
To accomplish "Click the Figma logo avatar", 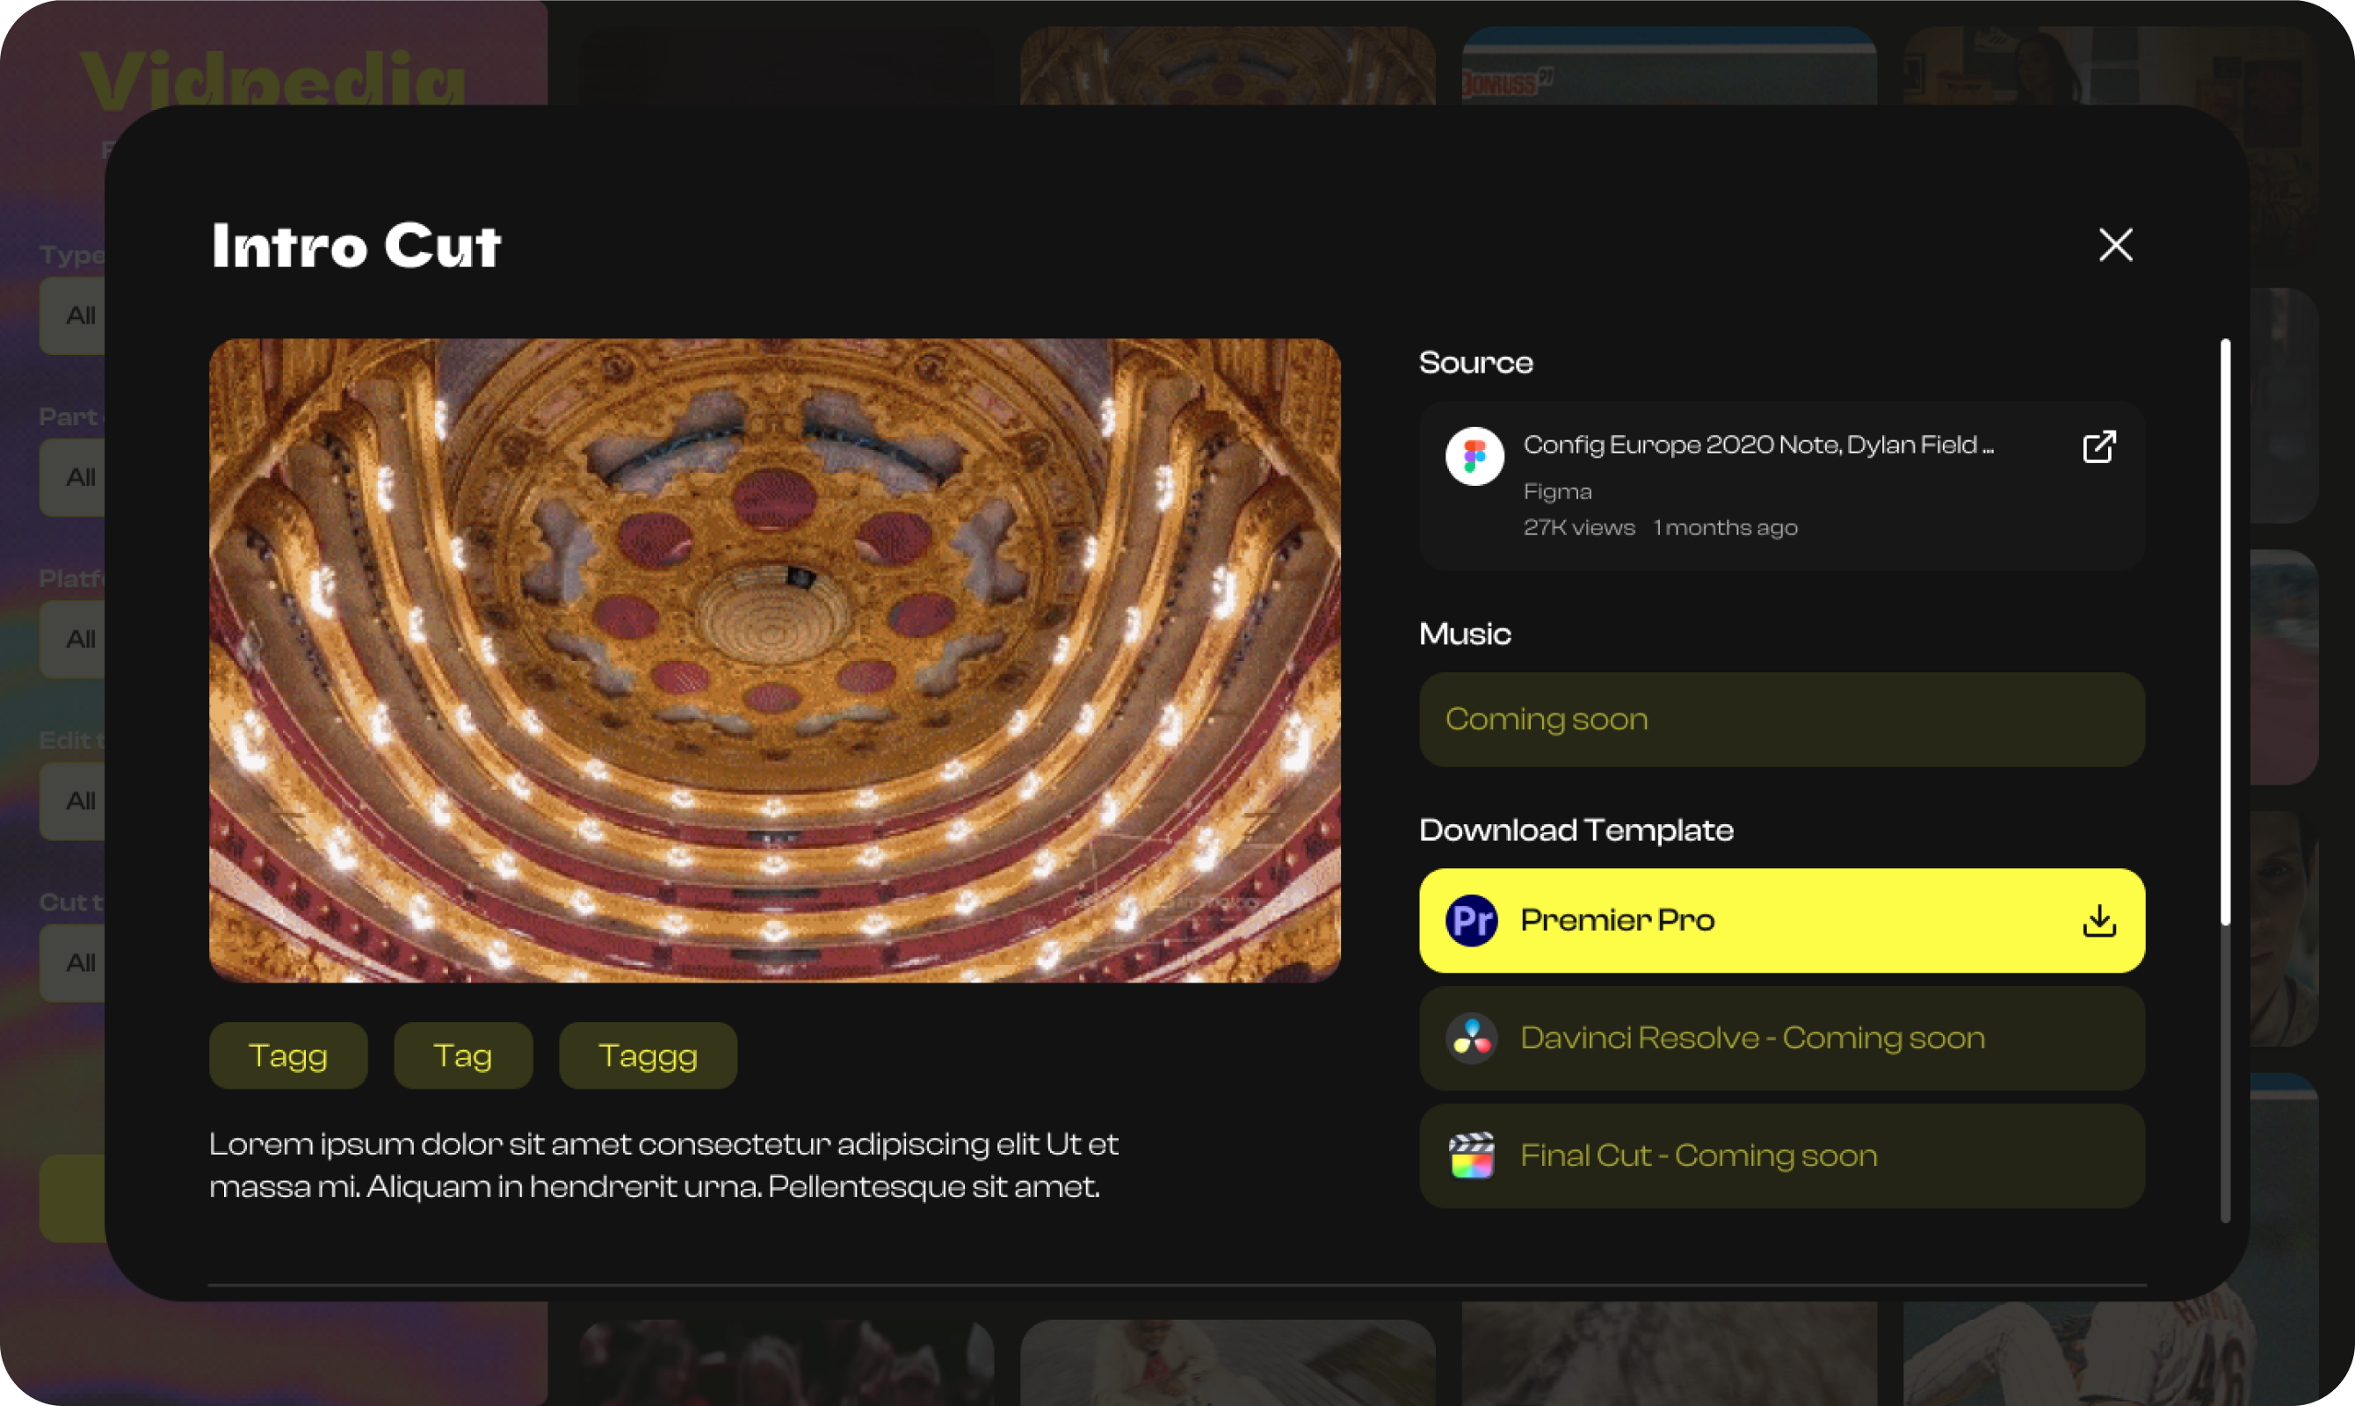I will click(1474, 456).
